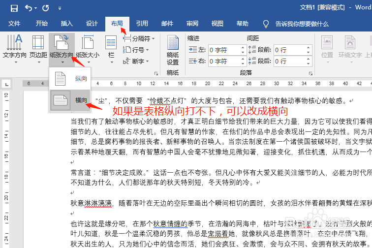Switch to the 引用 tab

point(142,24)
